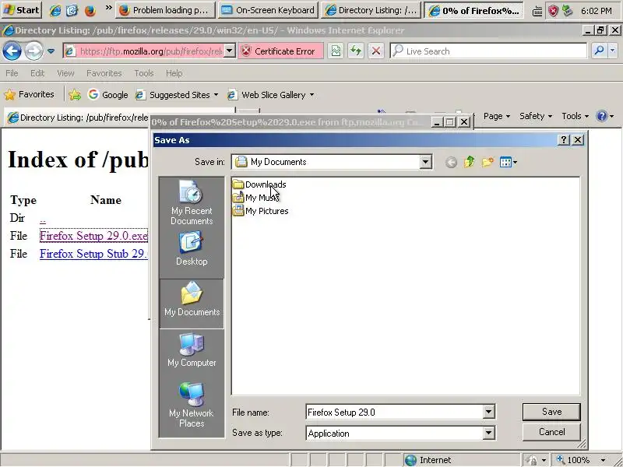Open Google favorites bar link
623x467 pixels.
(x=108, y=94)
